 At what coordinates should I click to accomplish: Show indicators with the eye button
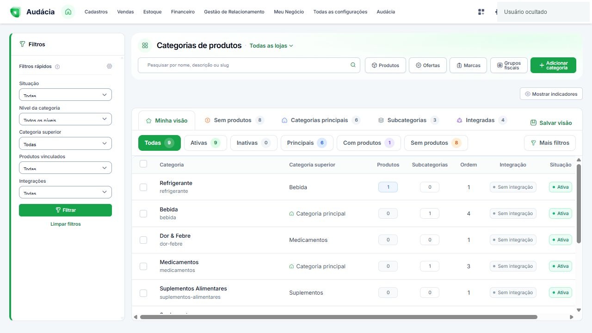tap(551, 94)
